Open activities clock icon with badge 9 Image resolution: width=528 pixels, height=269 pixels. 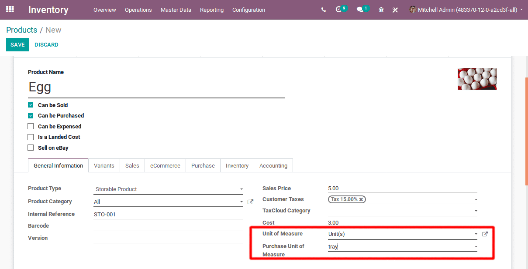(x=338, y=9)
